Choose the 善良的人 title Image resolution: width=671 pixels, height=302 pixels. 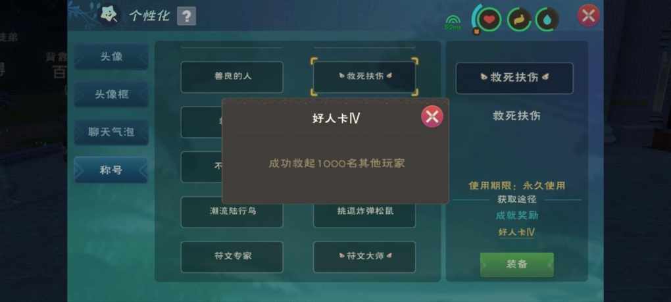tap(232, 77)
